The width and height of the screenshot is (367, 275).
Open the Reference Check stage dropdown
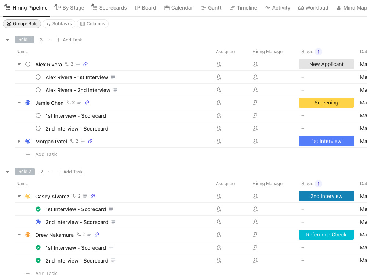(326, 235)
